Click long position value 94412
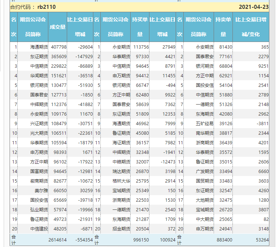 [x=142, y=76]
